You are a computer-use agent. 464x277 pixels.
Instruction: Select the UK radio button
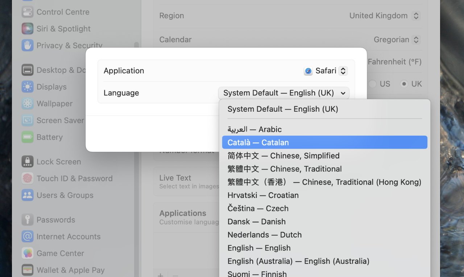pyautogui.click(x=404, y=84)
